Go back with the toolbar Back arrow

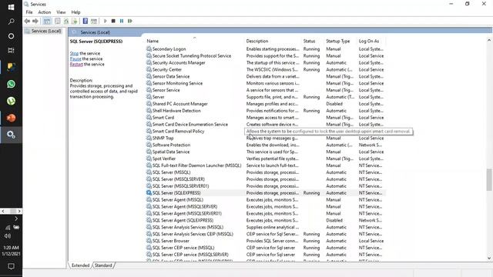[x=28, y=21]
